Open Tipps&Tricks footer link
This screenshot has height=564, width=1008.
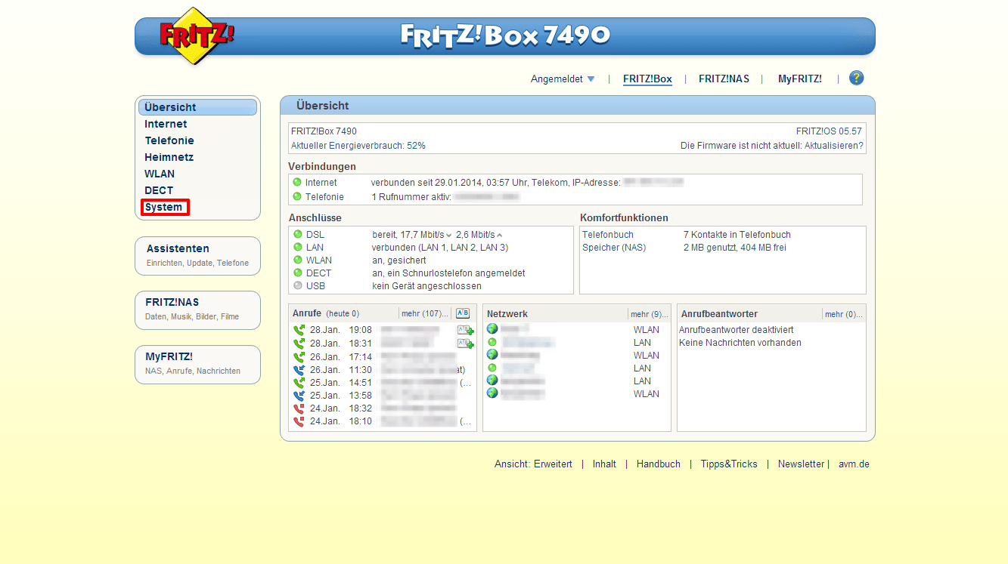(x=729, y=464)
